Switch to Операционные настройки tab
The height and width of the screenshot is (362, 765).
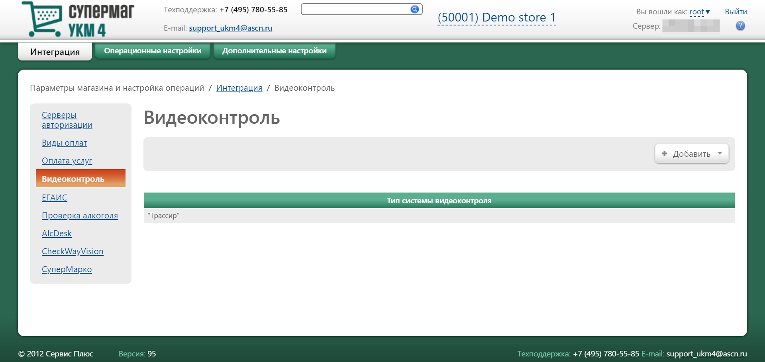click(153, 51)
